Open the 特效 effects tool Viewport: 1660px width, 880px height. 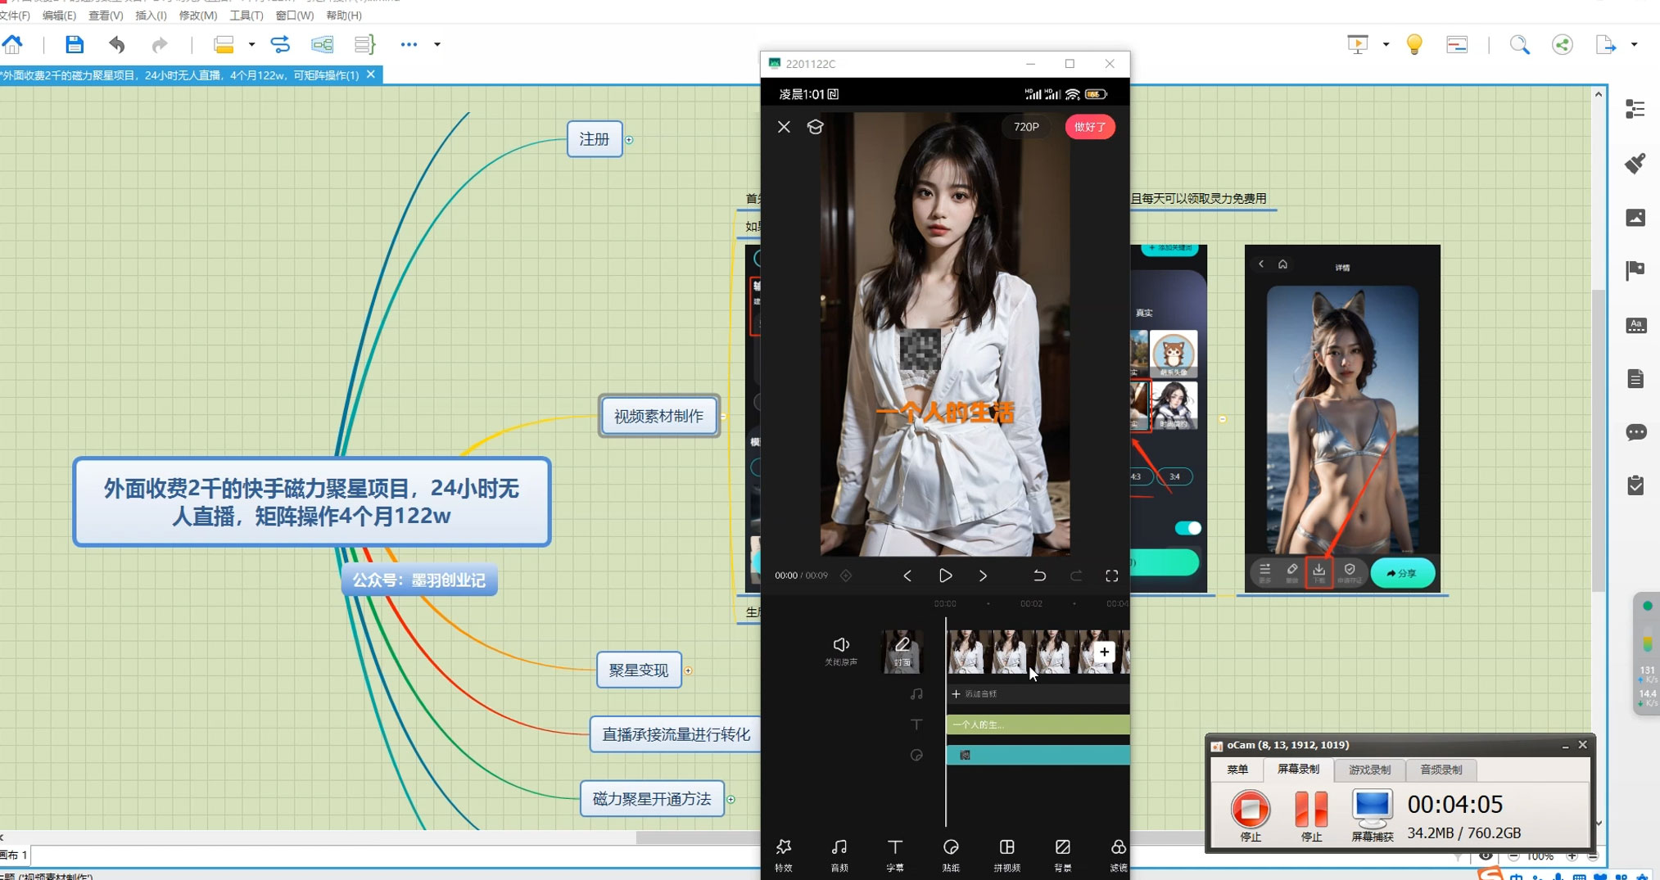tap(783, 853)
